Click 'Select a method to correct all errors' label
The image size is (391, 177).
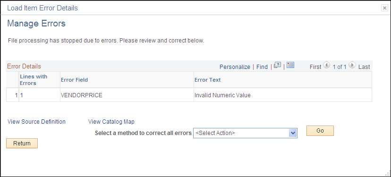coord(143,133)
